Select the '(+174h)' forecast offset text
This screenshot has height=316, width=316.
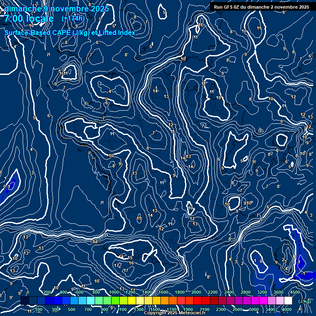point(73,19)
